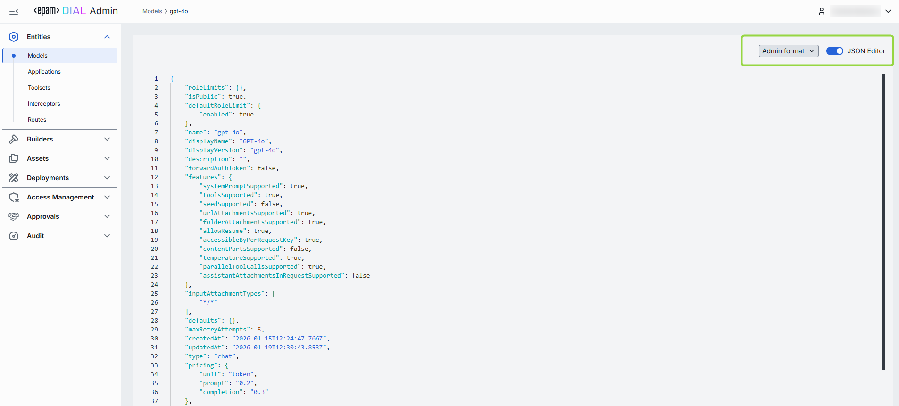Click the Approvals handshake icon
The image size is (899, 406).
14,216
